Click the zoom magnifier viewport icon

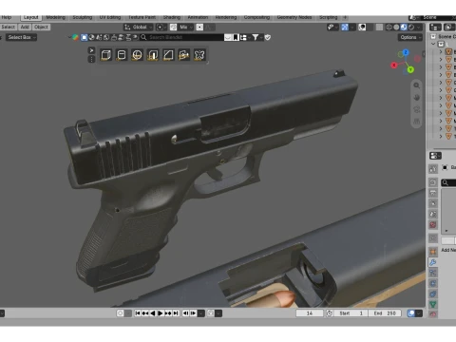(x=417, y=85)
